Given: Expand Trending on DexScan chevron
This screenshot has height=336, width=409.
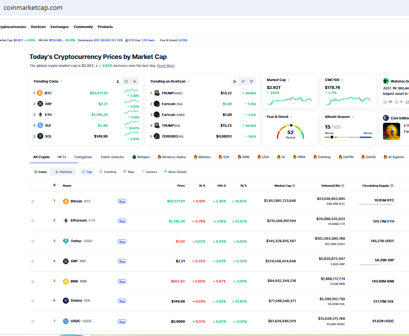Looking at the screenshot, I should pos(189,81).
